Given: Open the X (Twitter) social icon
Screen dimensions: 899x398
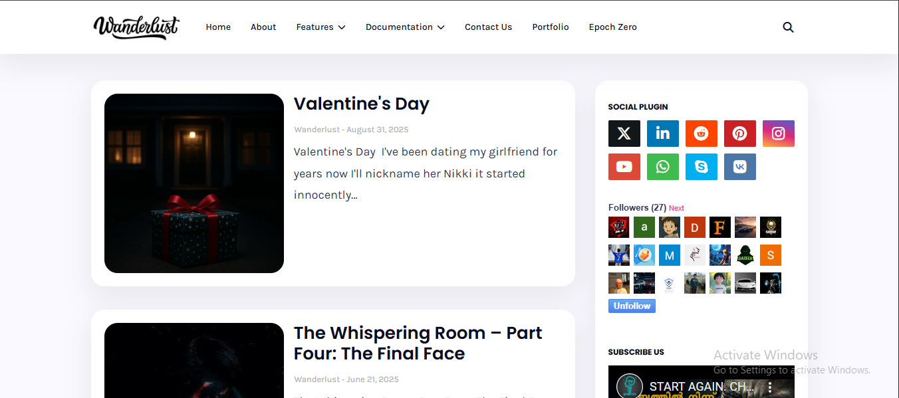Looking at the screenshot, I should pyautogui.click(x=624, y=134).
